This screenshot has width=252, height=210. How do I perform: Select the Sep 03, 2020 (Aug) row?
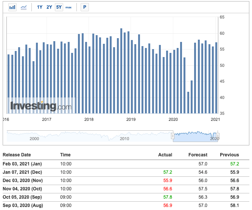(x=126, y=205)
